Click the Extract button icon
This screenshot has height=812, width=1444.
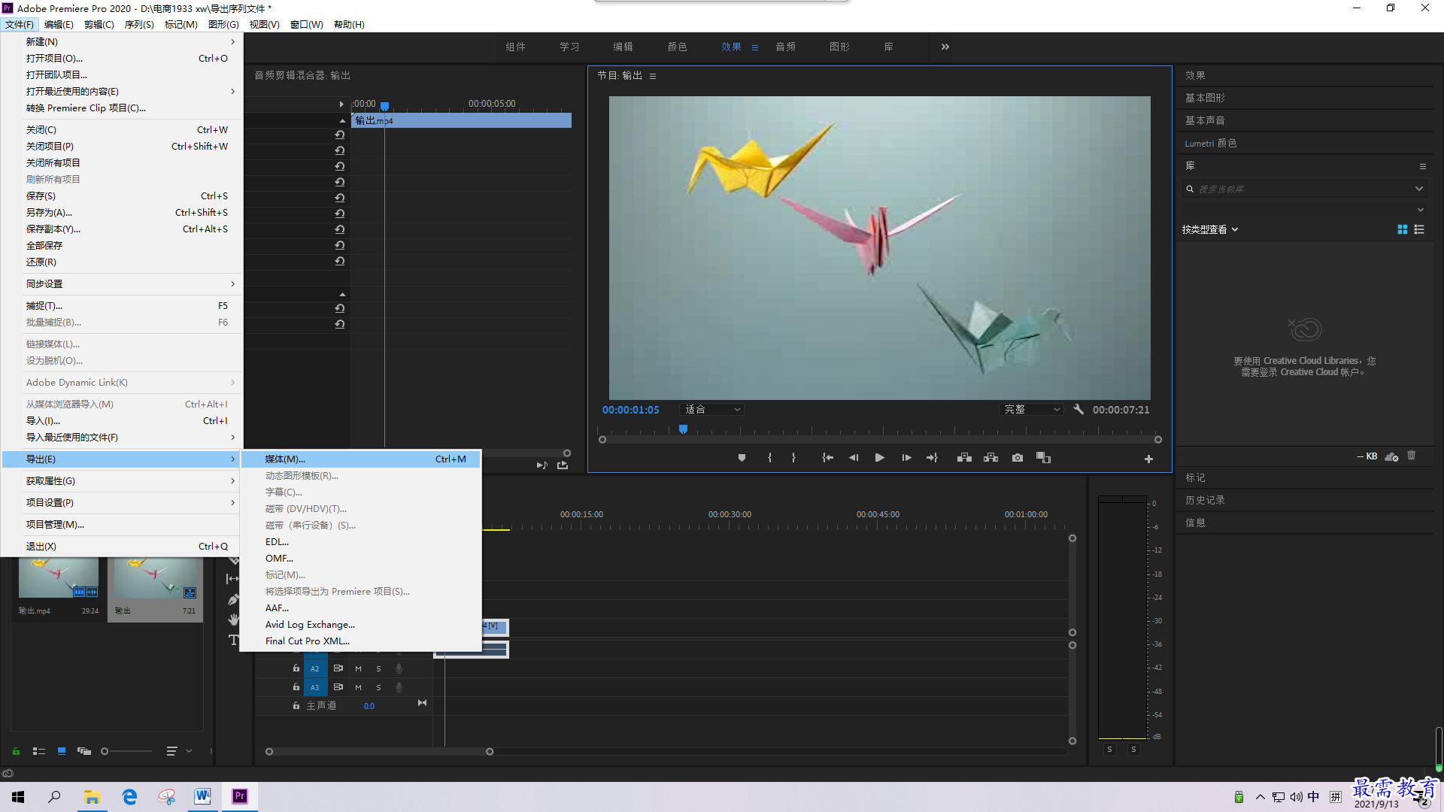pyautogui.click(x=990, y=458)
